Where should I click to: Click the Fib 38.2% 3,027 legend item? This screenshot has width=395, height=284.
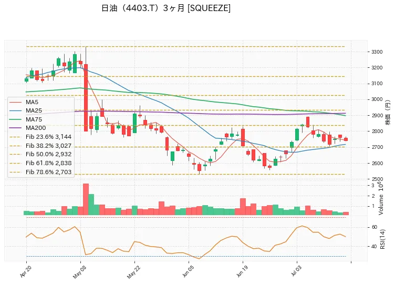40,146
